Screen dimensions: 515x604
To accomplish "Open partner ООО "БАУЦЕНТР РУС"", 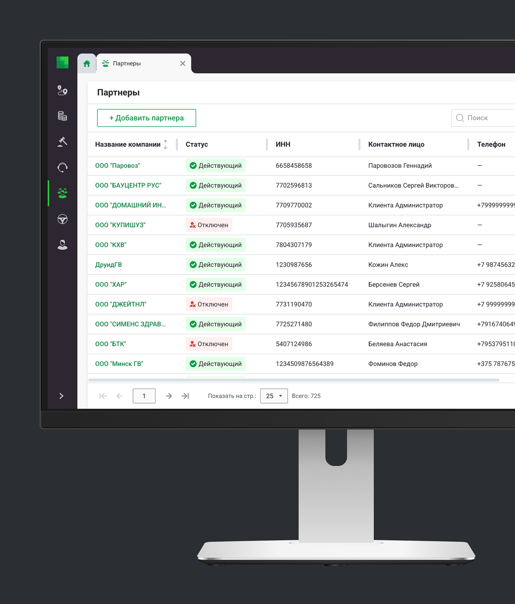I will point(128,185).
